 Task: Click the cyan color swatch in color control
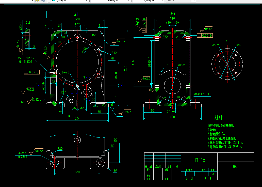(x=54, y=1)
